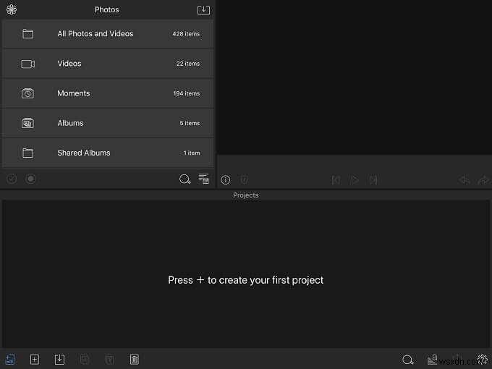Jump to next with skip-forward control

(x=373, y=180)
